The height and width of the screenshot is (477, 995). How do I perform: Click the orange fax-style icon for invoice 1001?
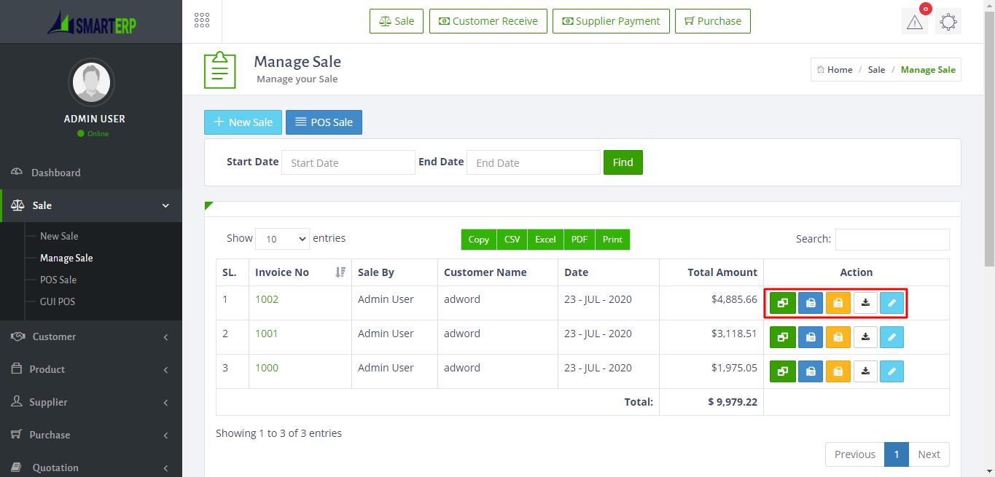click(838, 337)
